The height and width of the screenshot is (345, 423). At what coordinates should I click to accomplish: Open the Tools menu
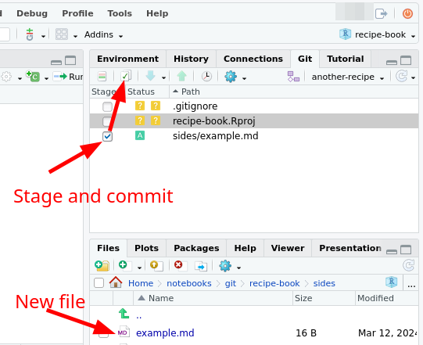[120, 13]
